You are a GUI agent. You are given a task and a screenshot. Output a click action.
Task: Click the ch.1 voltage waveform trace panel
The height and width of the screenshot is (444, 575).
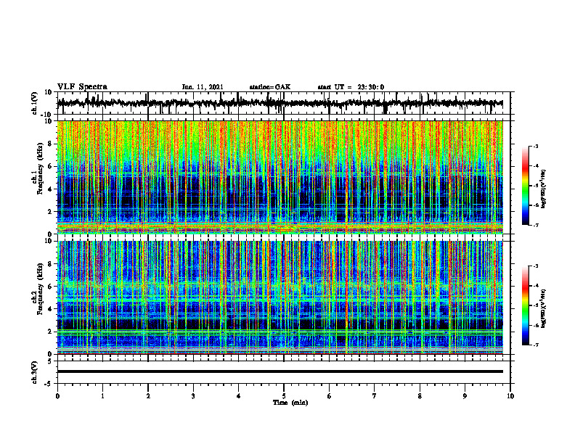[283, 103]
